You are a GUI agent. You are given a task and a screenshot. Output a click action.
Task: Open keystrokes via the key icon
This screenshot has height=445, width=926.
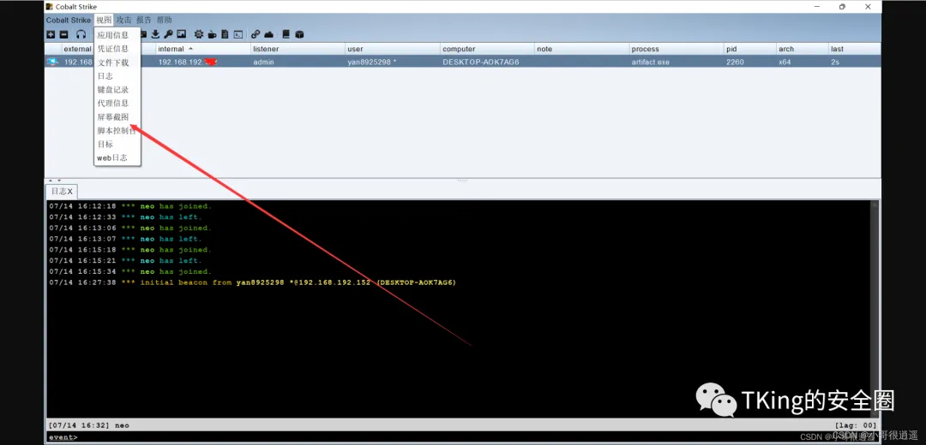click(x=168, y=34)
